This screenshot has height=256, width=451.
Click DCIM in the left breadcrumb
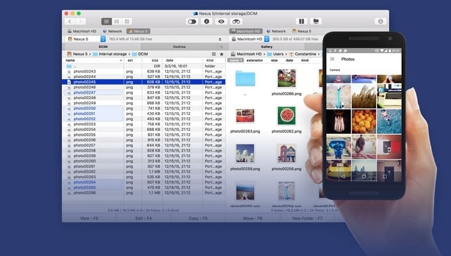pyautogui.click(x=140, y=54)
